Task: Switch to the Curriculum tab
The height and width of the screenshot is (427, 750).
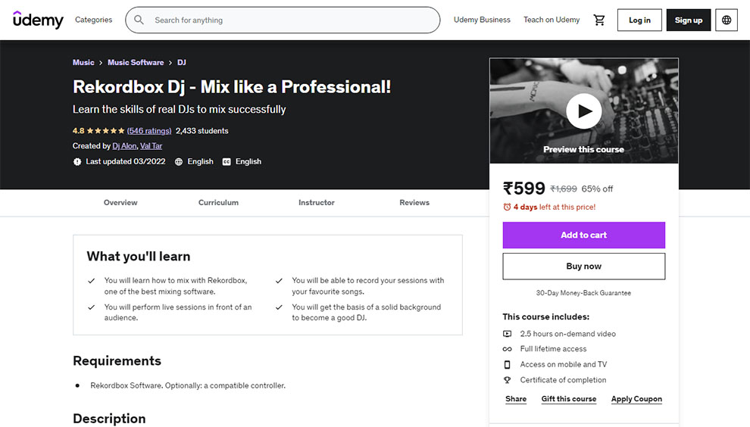Action: pyautogui.click(x=218, y=203)
